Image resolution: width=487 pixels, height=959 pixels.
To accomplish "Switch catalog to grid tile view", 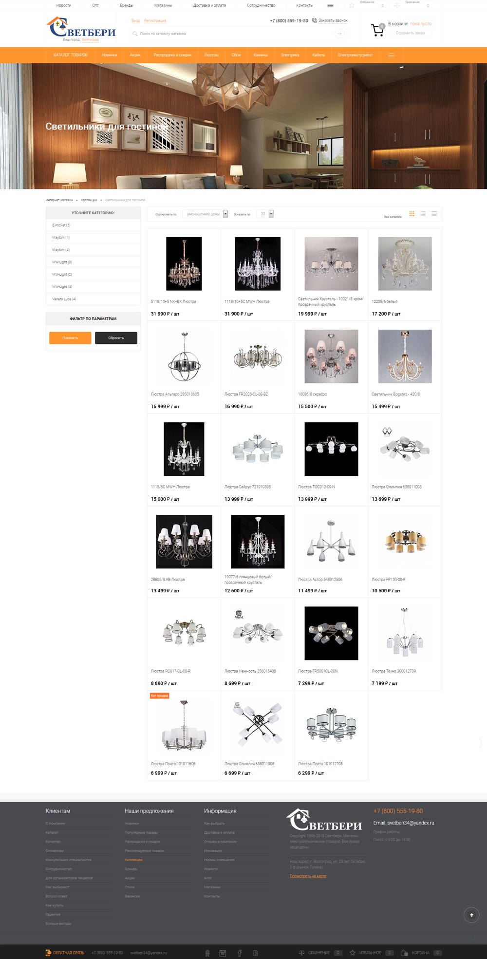I will 412,214.
